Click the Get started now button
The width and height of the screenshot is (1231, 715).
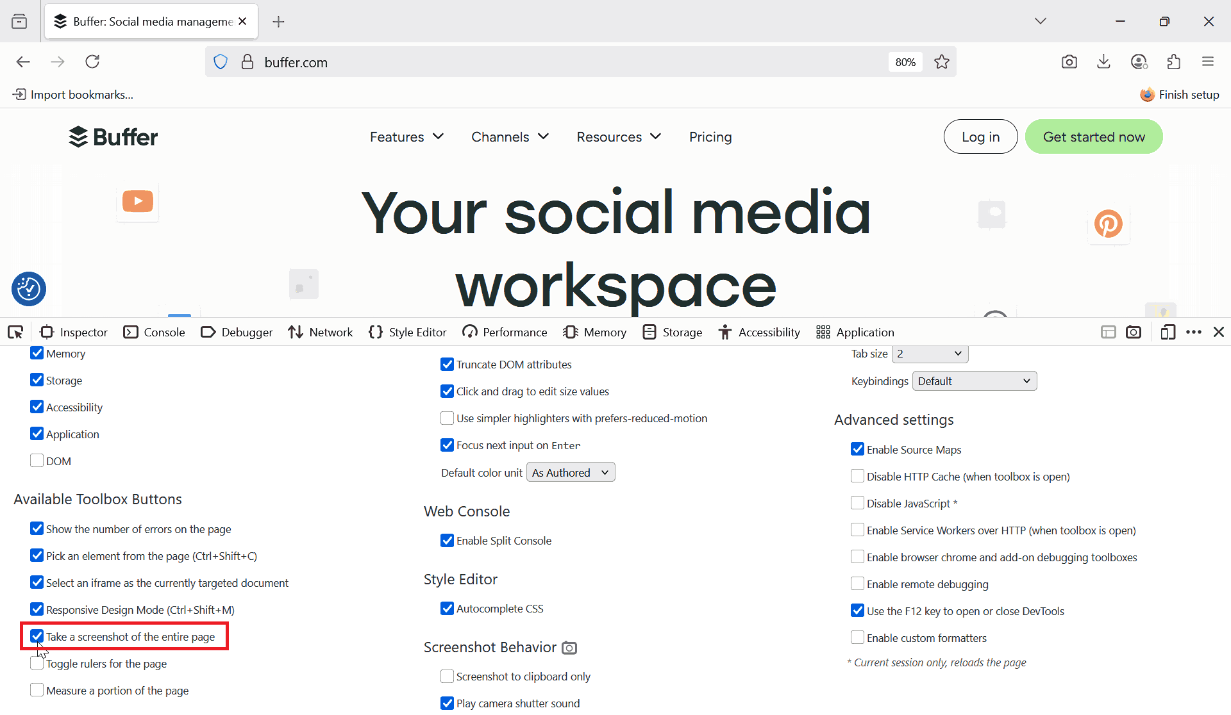coord(1093,136)
